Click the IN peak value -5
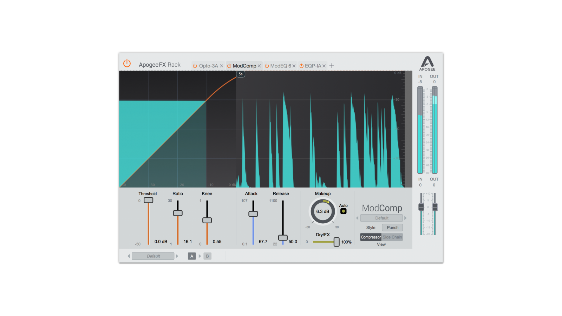This screenshot has height=316, width=562. click(x=420, y=82)
